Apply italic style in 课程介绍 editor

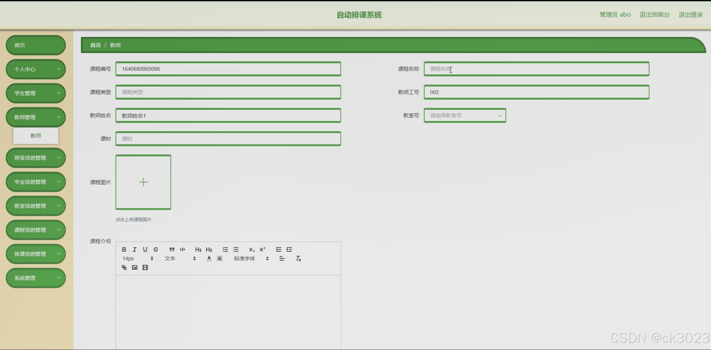pyautogui.click(x=134, y=249)
